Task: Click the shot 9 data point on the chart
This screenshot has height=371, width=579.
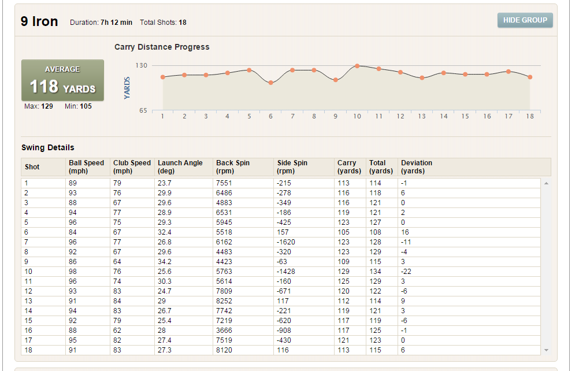Action: (x=335, y=80)
